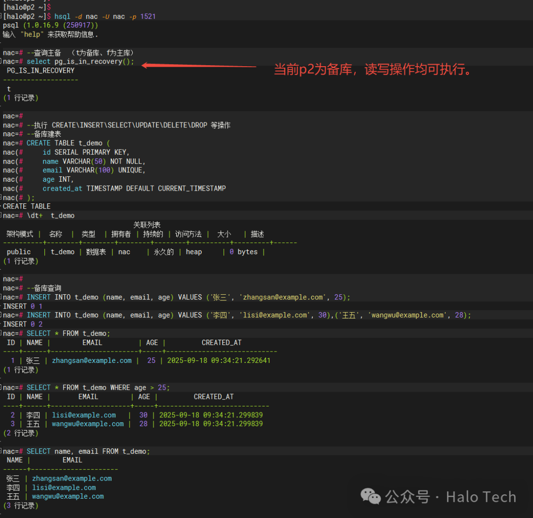
Task: Click the "public" schema cell
Action: (19, 252)
